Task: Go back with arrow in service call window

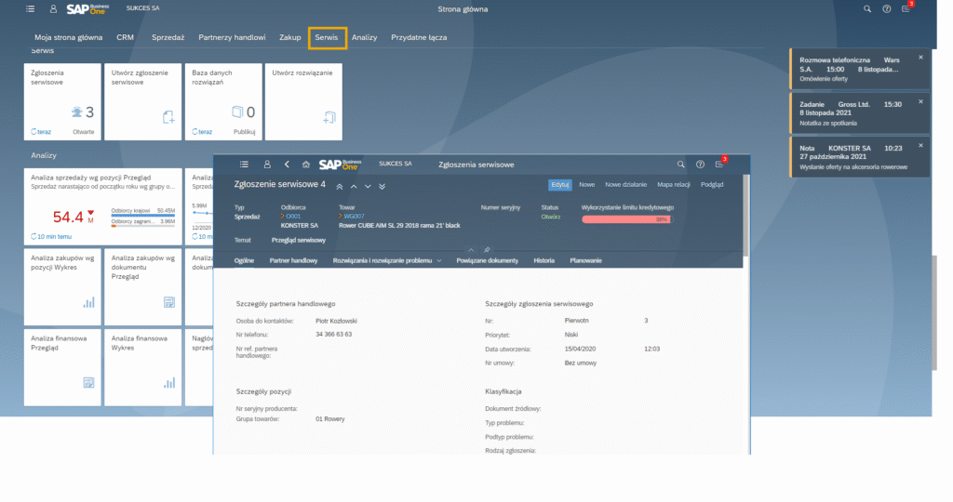Action: click(x=287, y=165)
